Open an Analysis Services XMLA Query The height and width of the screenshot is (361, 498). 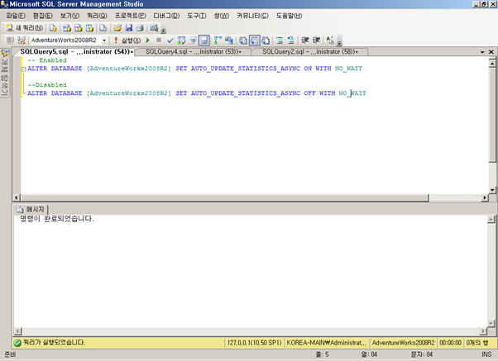pyautogui.click(x=89, y=28)
